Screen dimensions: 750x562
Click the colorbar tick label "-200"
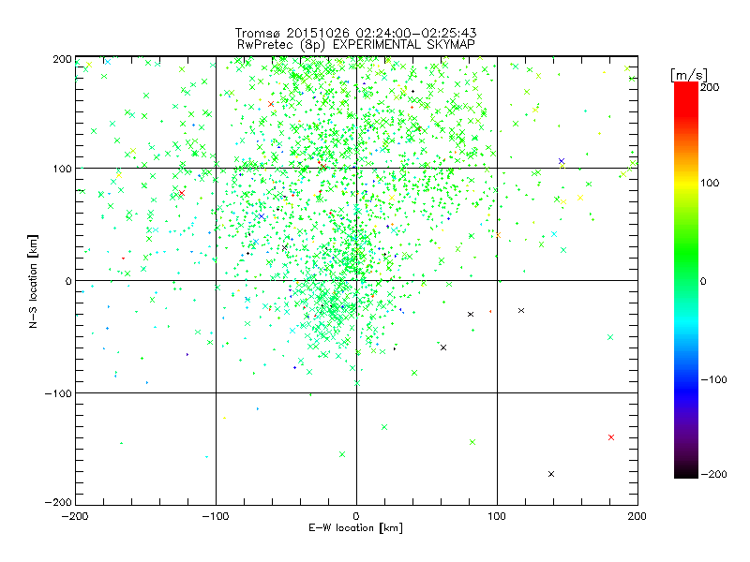[x=713, y=474]
